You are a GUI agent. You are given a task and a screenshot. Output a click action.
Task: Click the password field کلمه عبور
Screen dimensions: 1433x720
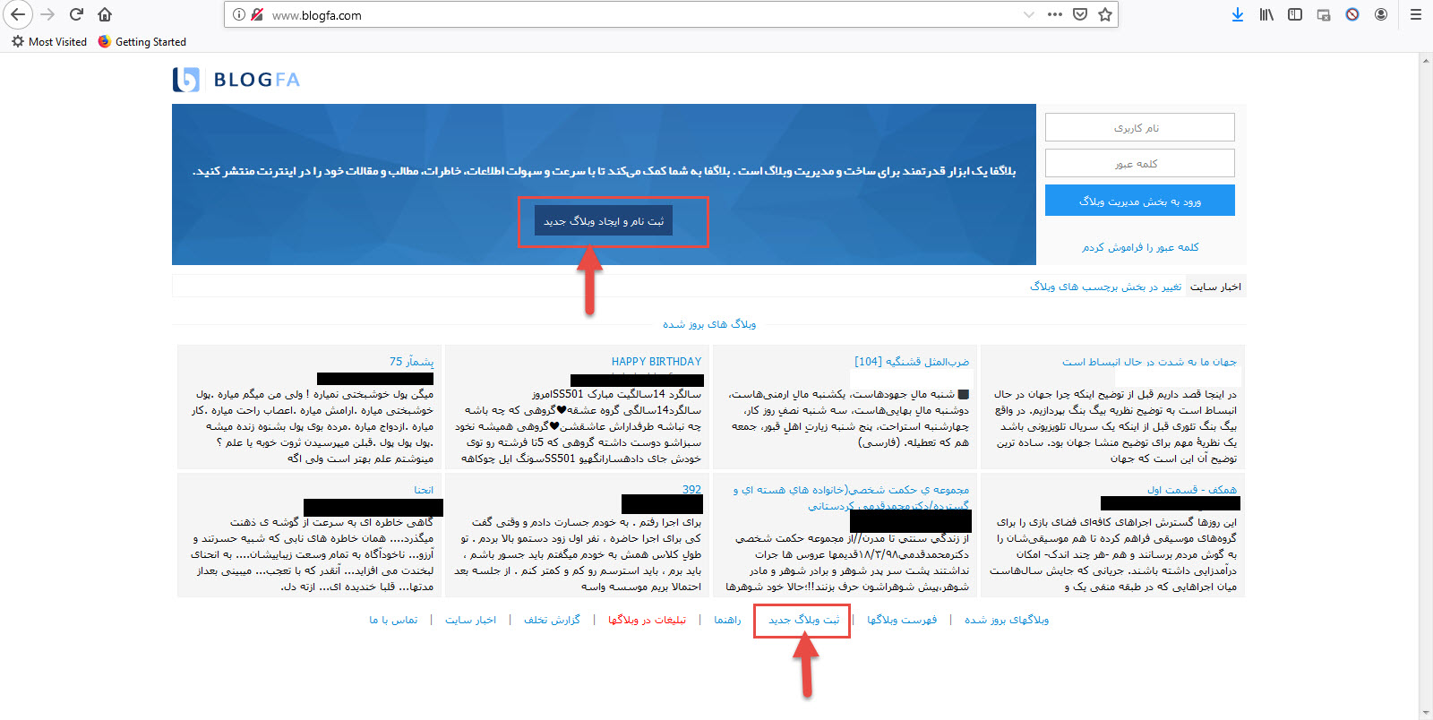1139,163
